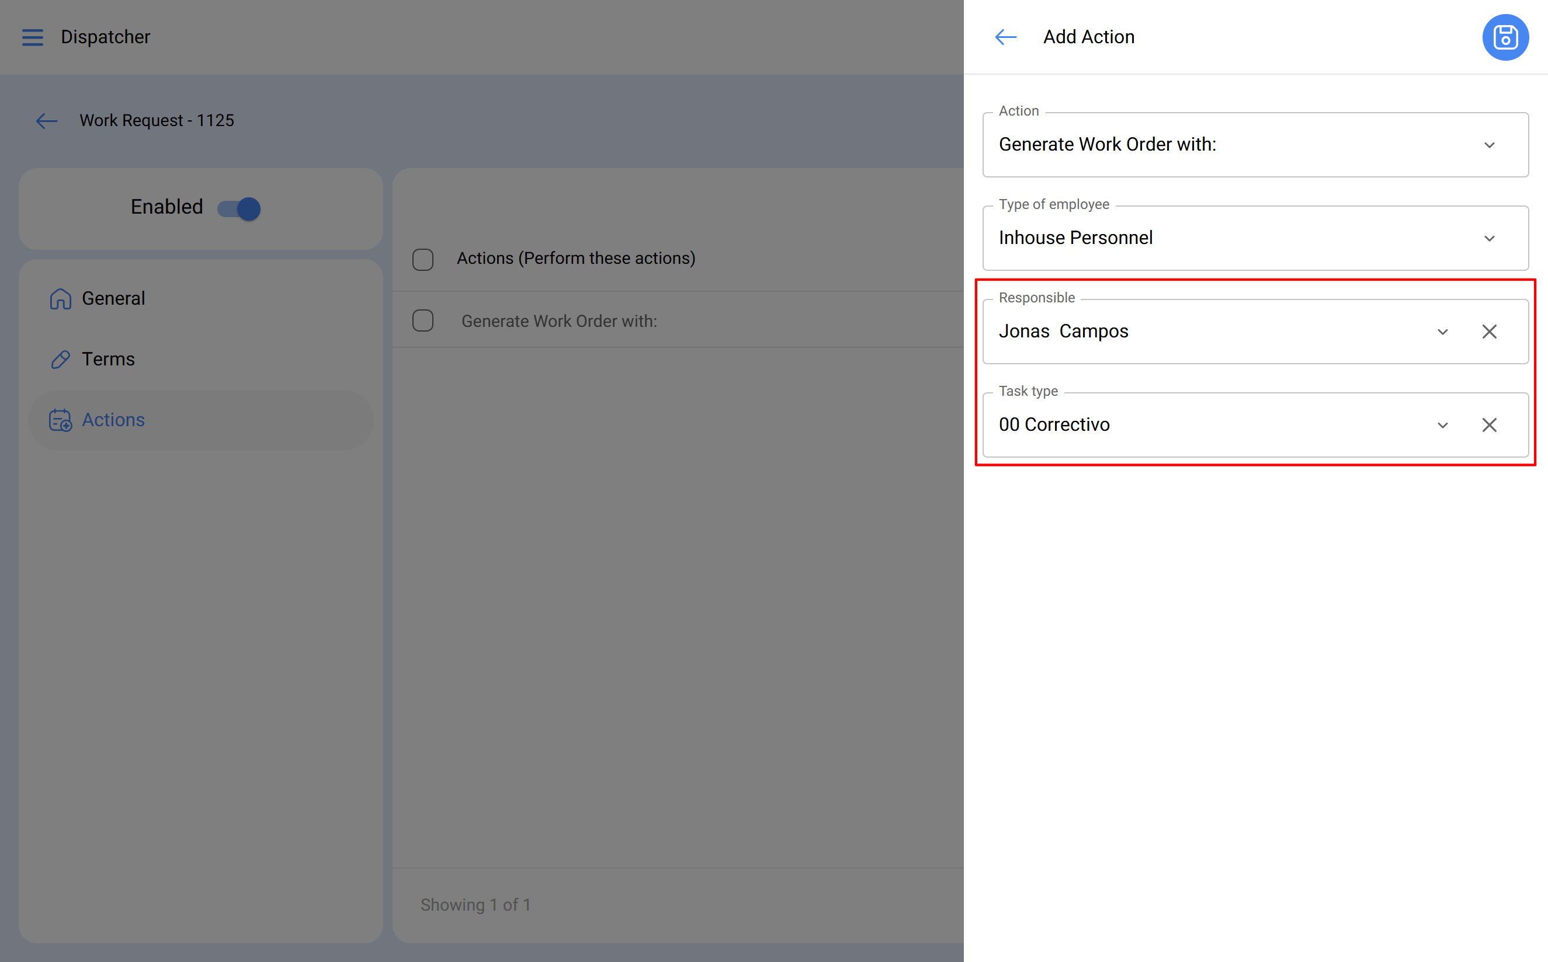
Task: Open the Task type dropdown arrow
Action: 1442,425
